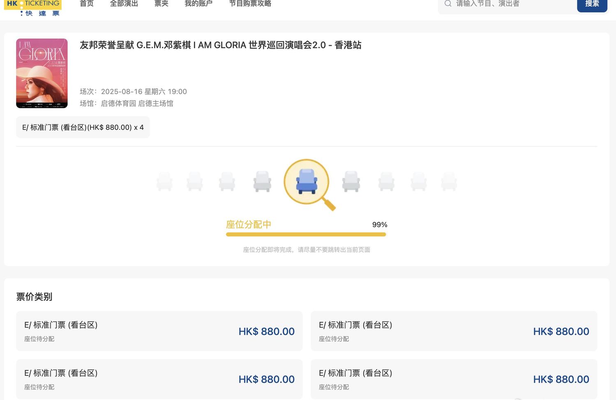The image size is (616, 400).
Task: Select the top-left HK$ 880.00 ticket card
Action: click(159, 331)
